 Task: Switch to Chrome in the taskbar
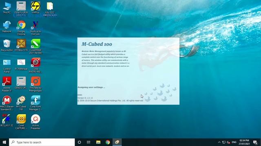[x=108, y=142]
